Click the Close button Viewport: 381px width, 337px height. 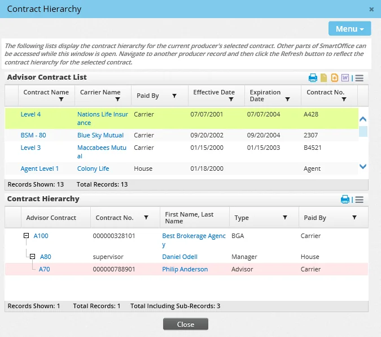185,324
